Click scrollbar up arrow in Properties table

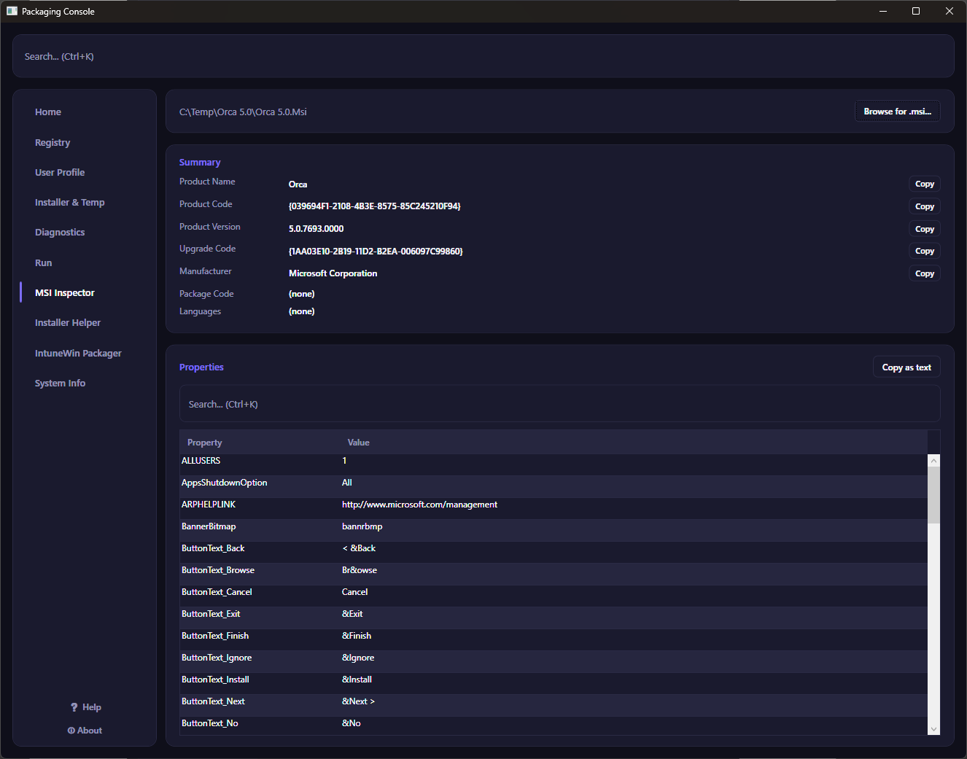(x=933, y=461)
